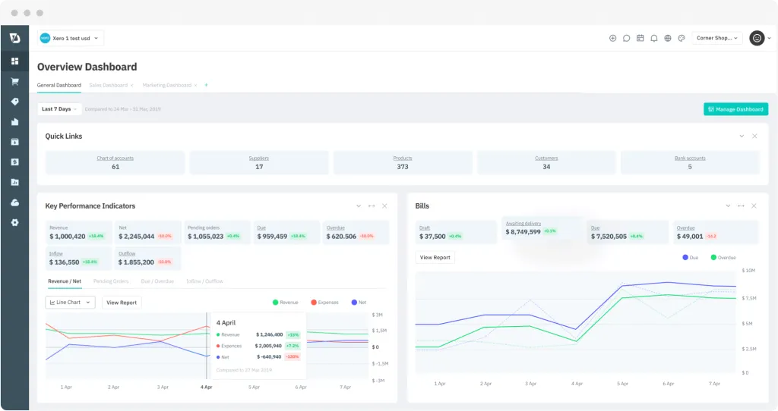The width and height of the screenshot is (778, 411).
Task: Click the color palette theme icon
Action: tap(682, 38)
